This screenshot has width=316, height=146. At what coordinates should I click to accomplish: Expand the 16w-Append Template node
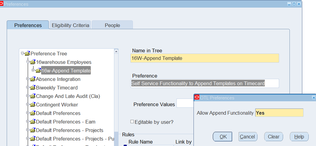[x=33, y=71]
